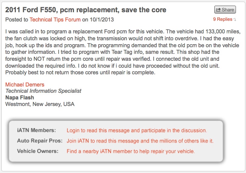Click the iATN Members label

[36, 130]
